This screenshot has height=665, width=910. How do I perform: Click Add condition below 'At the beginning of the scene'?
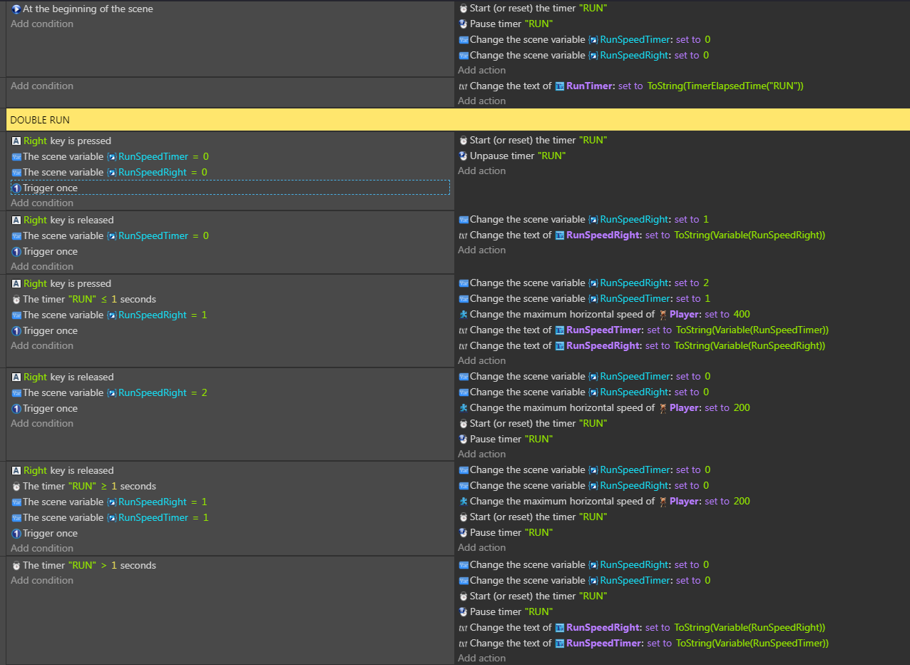pos(42,24)
